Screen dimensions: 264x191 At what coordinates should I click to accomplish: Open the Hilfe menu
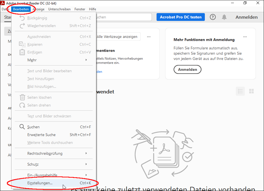point(92,9)
